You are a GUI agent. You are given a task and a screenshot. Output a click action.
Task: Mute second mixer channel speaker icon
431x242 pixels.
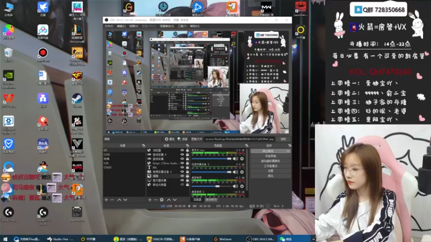pyautogui.click(x=235, y=172)
